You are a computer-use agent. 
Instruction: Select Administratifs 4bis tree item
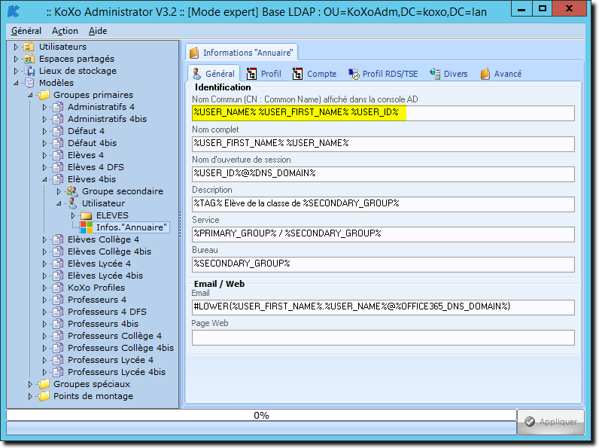click(107, 119)
